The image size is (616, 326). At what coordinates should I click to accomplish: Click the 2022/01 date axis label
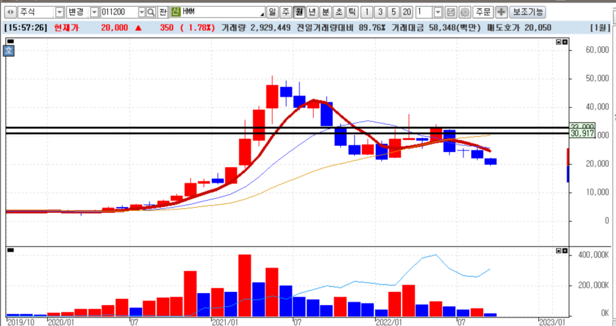(388, 322)
